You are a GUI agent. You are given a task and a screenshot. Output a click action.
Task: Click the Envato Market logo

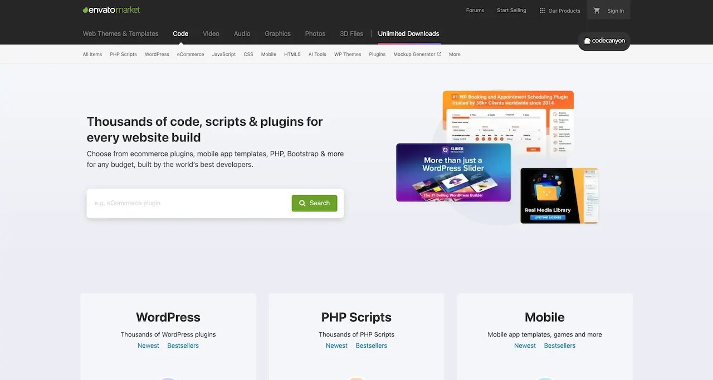point(111,9)
